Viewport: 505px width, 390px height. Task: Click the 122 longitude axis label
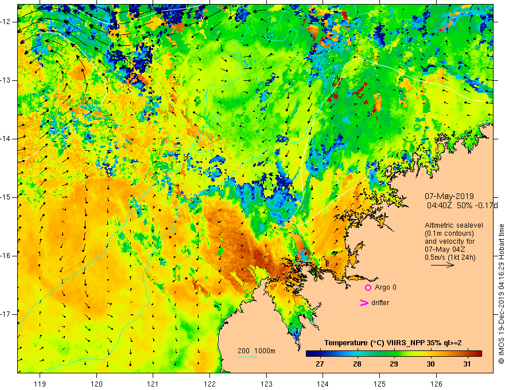coord(209,384)
